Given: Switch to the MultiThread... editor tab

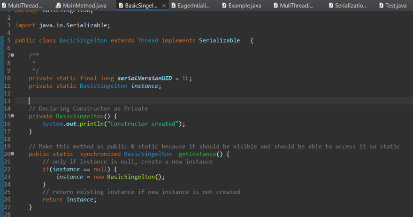Looking at the screenshot, I should 23,5.
